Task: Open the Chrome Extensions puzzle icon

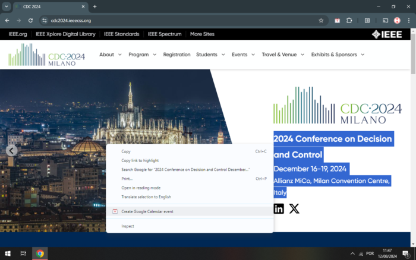Action: coord(349,20)
